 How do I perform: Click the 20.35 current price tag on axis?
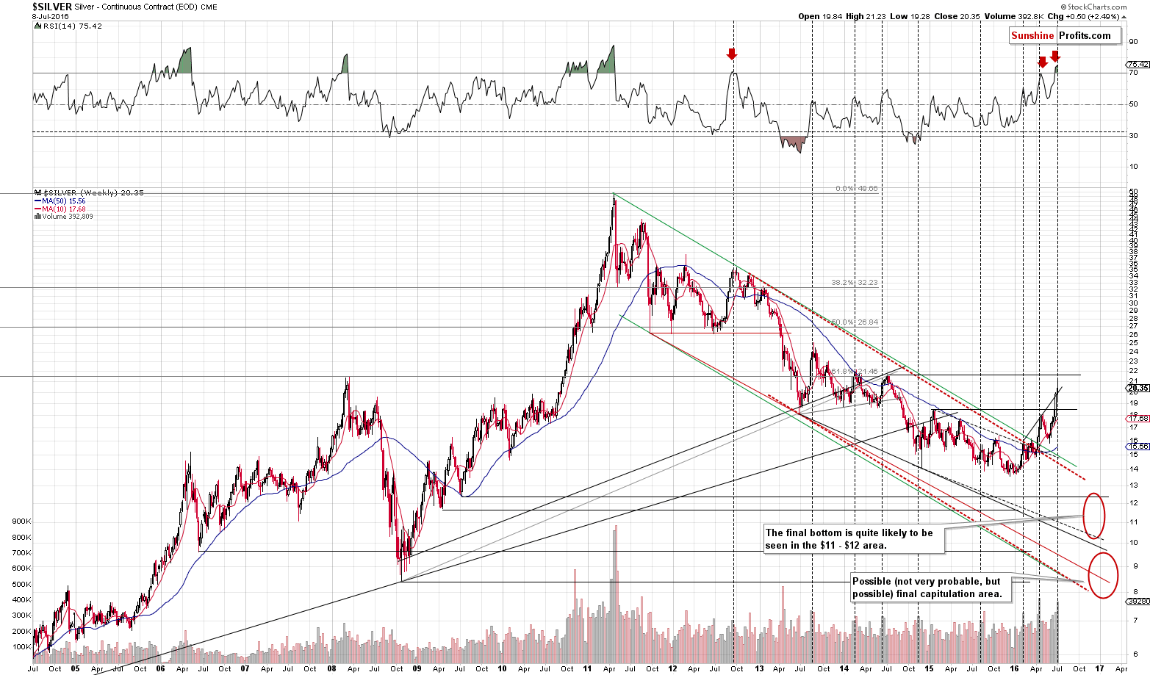(x=1137, y=388)
